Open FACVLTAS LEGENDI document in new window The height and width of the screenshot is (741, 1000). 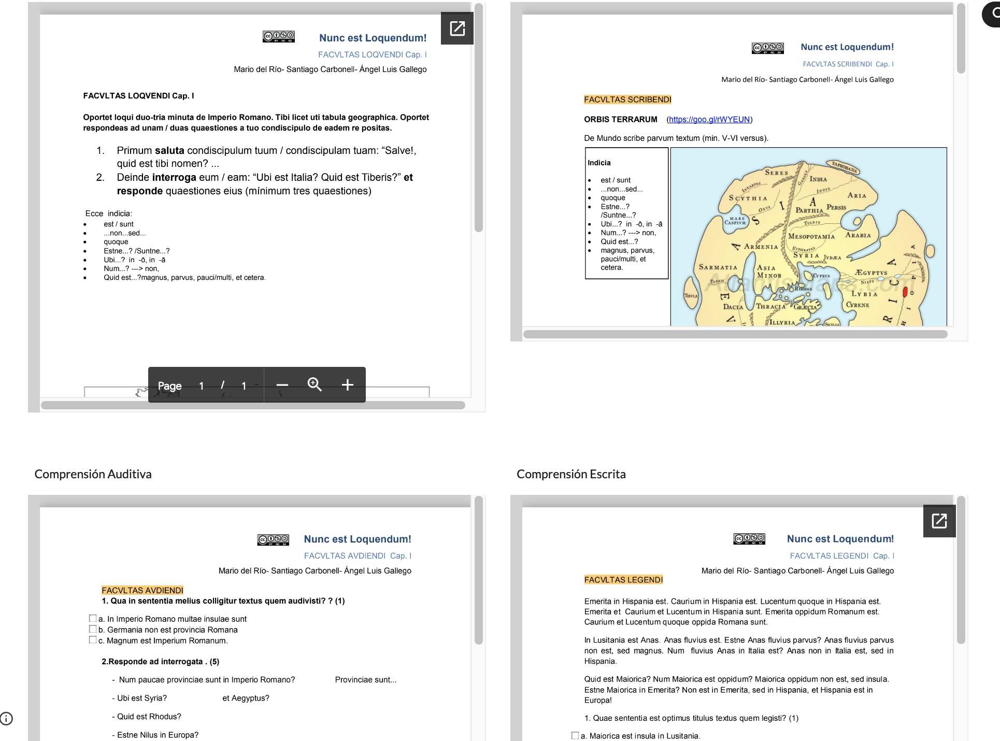(x=939, y=521)
